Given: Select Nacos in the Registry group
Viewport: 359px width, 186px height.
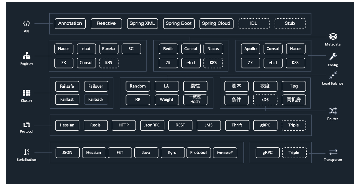Looking at the screenshot, I should 64,49.
